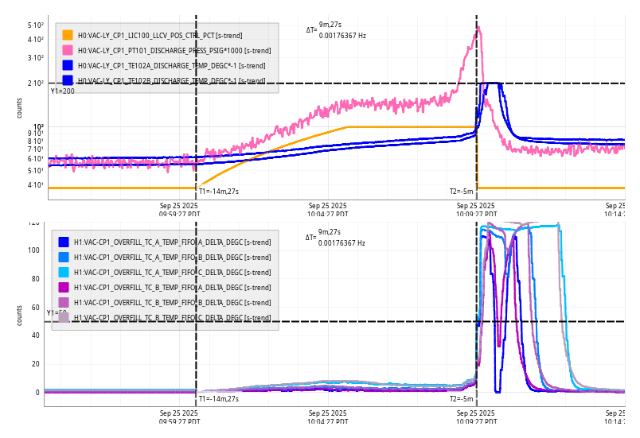Click swatch for OVERFILL_TC_B_TEMP_FIFO_C_DELTA_DEGC
The height and width of the screenshot is (438, 640).
tap(64, 317)
